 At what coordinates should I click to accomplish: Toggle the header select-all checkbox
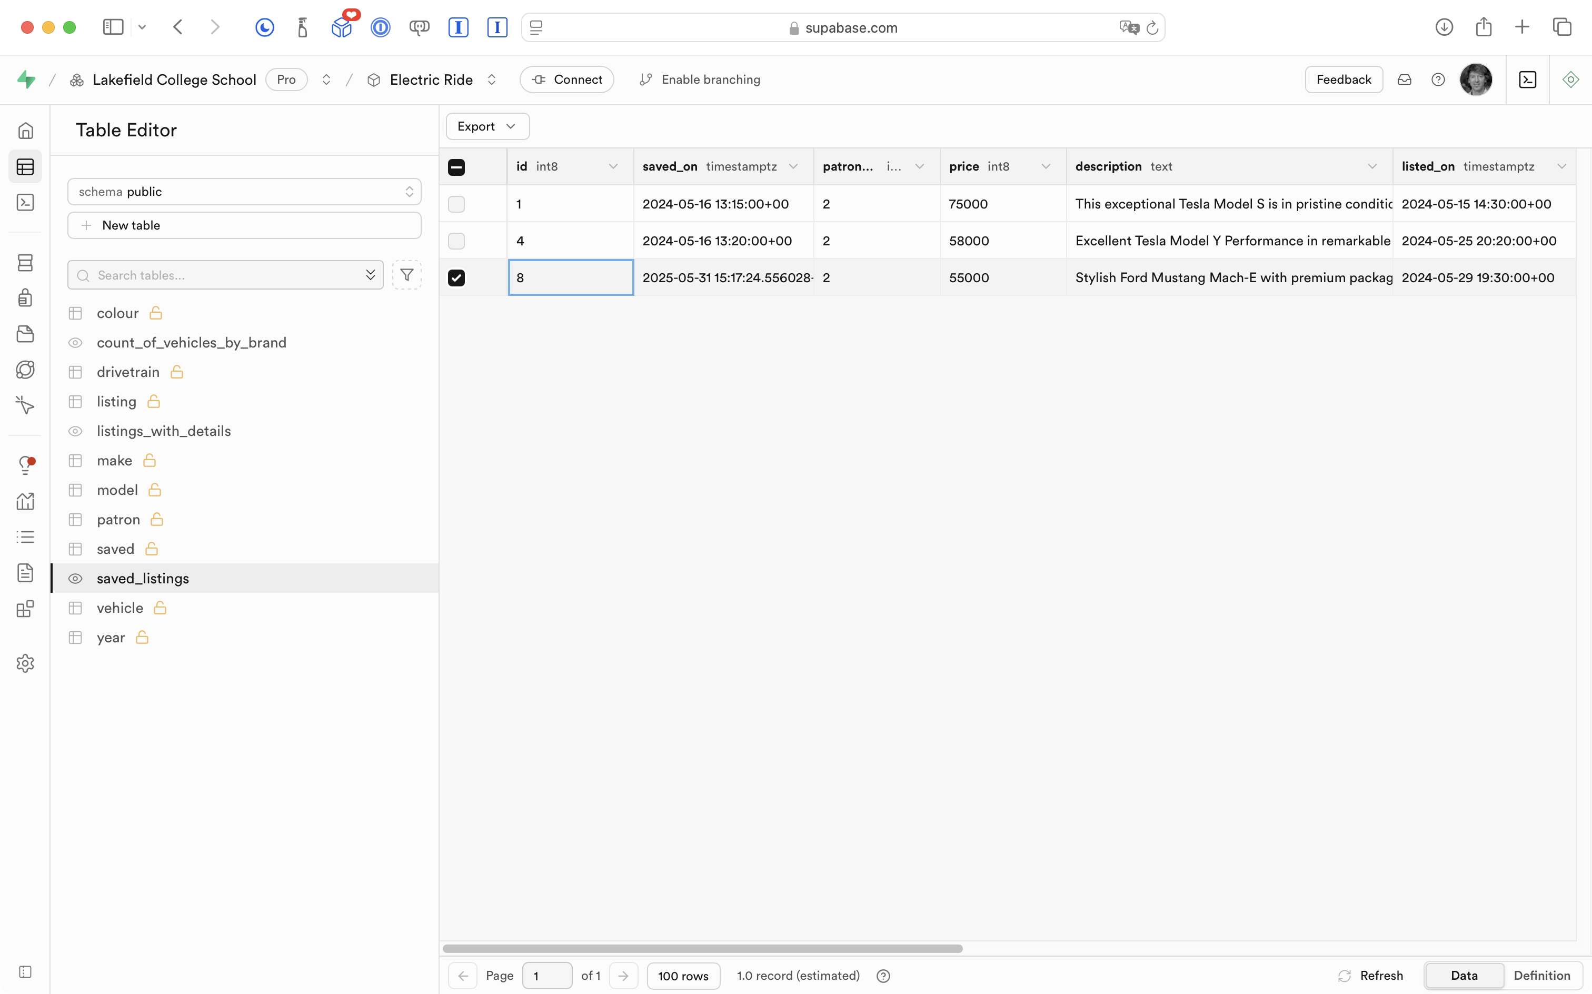pos(456,167)
